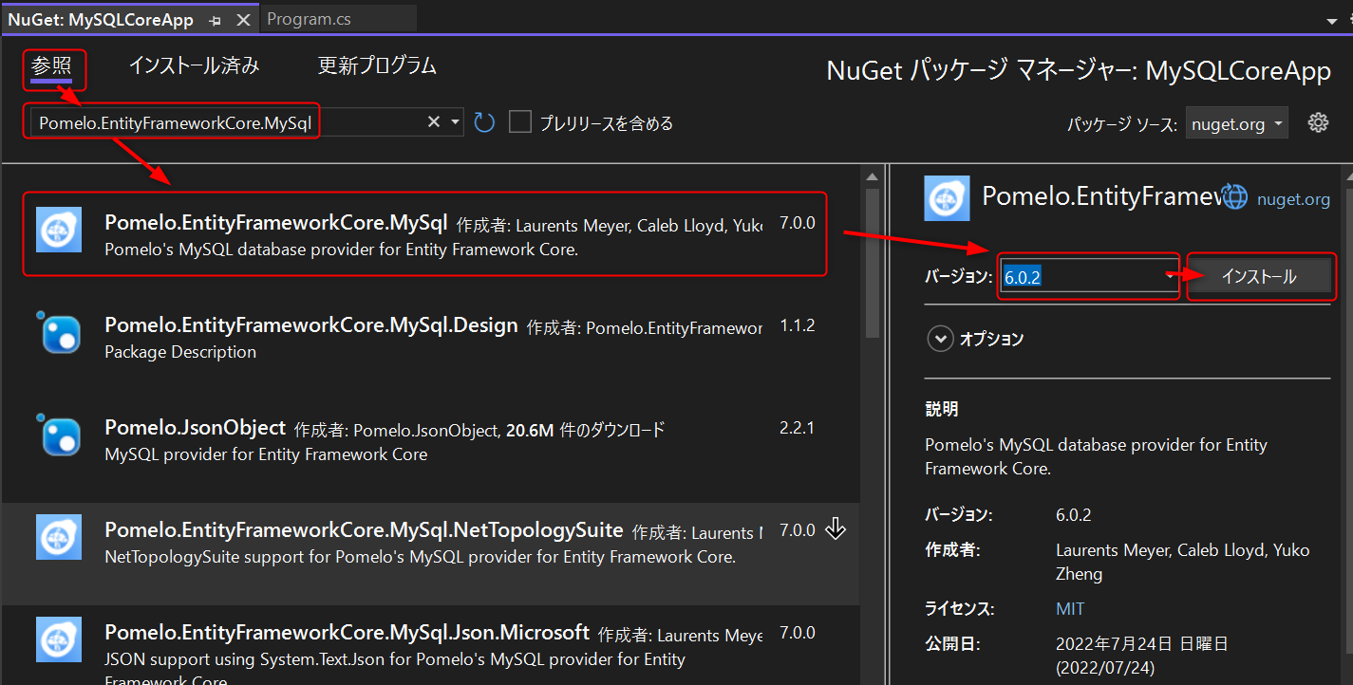Click the download icon on NetTopologySuite package
Viewport: 1353px width, 685px height.
(x=836, y=528)
